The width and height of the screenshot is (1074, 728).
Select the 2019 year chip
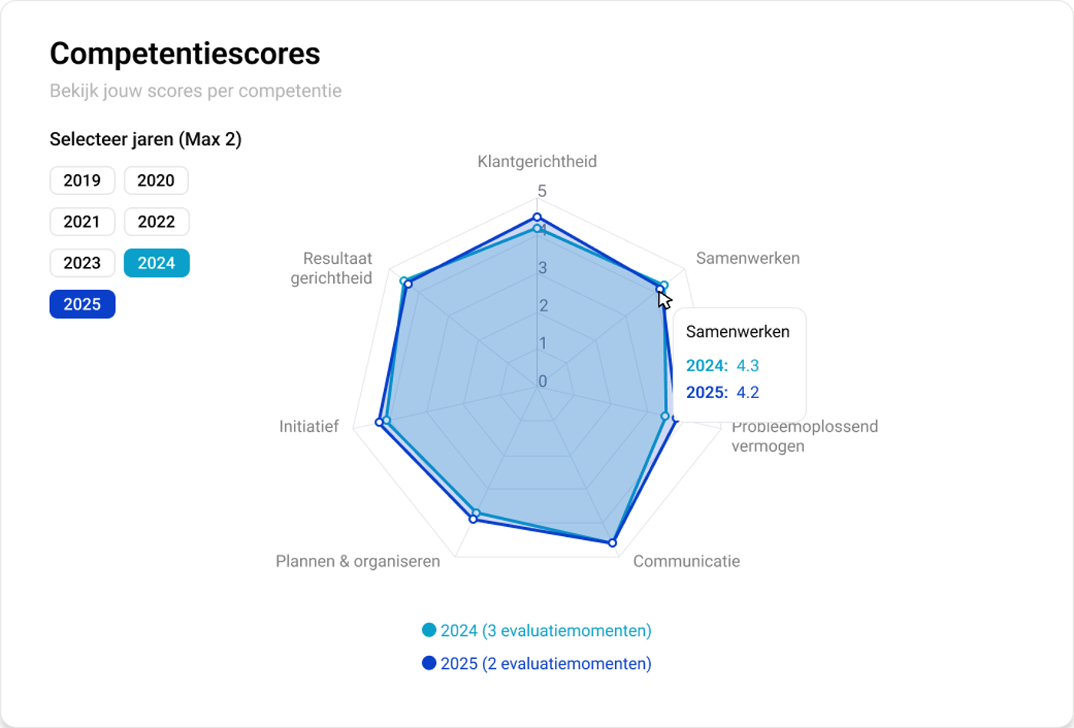click(82, 181)
